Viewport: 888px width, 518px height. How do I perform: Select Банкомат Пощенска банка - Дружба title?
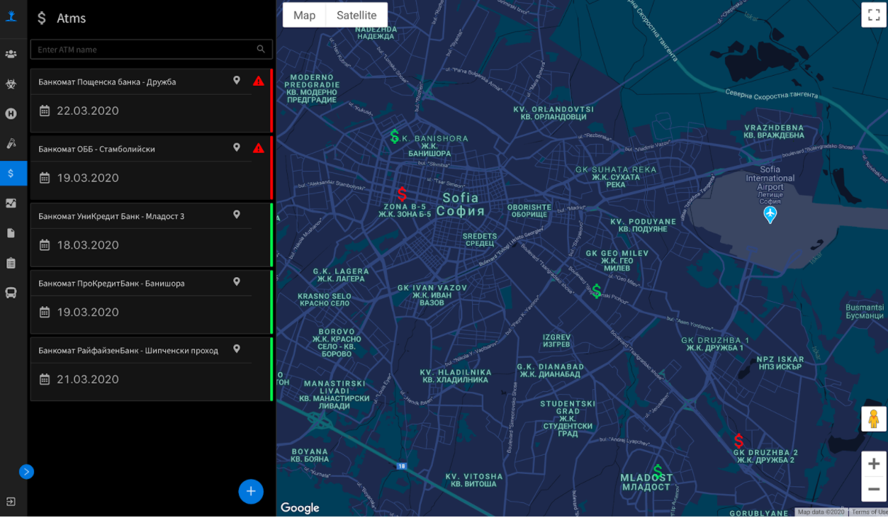coord(107,82)
